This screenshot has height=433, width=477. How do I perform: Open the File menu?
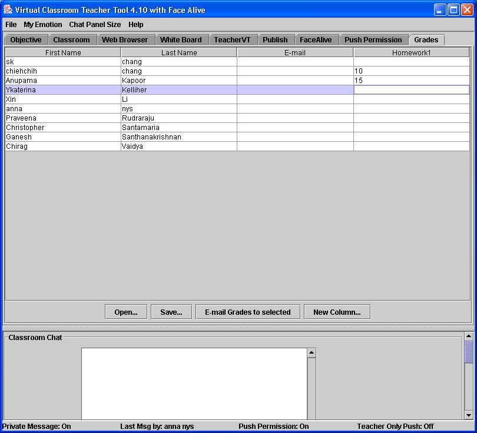(x=11, y=25)
